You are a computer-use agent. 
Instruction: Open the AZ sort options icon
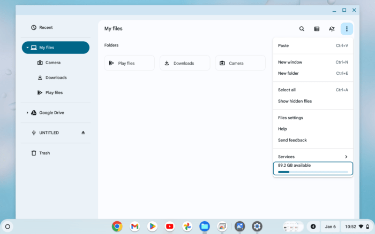coord(332,29)
